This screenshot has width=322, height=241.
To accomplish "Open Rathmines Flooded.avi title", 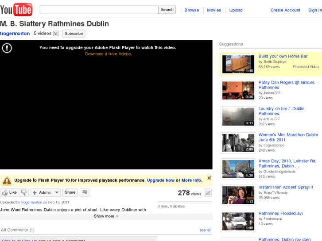I will (280, 213).
